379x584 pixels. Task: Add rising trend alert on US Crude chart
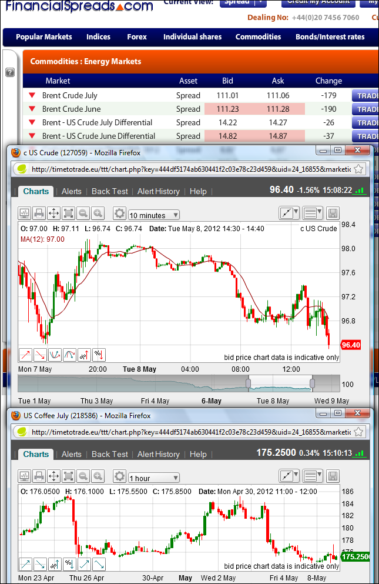click(25, 355)
